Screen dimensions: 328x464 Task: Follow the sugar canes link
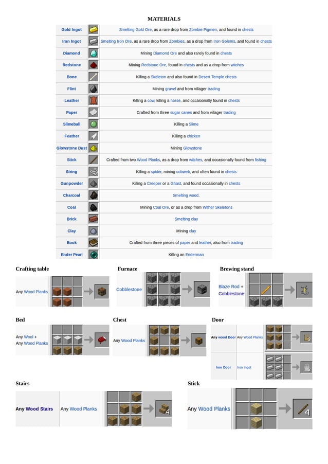tap(181, 113)
